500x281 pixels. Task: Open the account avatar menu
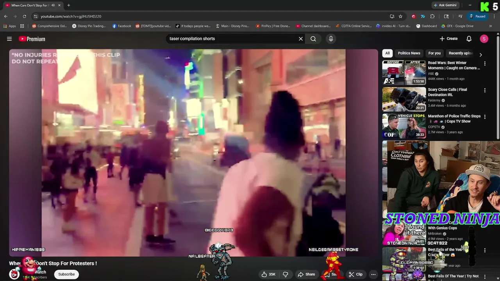(484, 39)
